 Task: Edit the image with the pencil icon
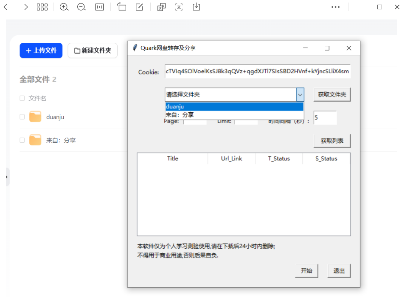139,7
